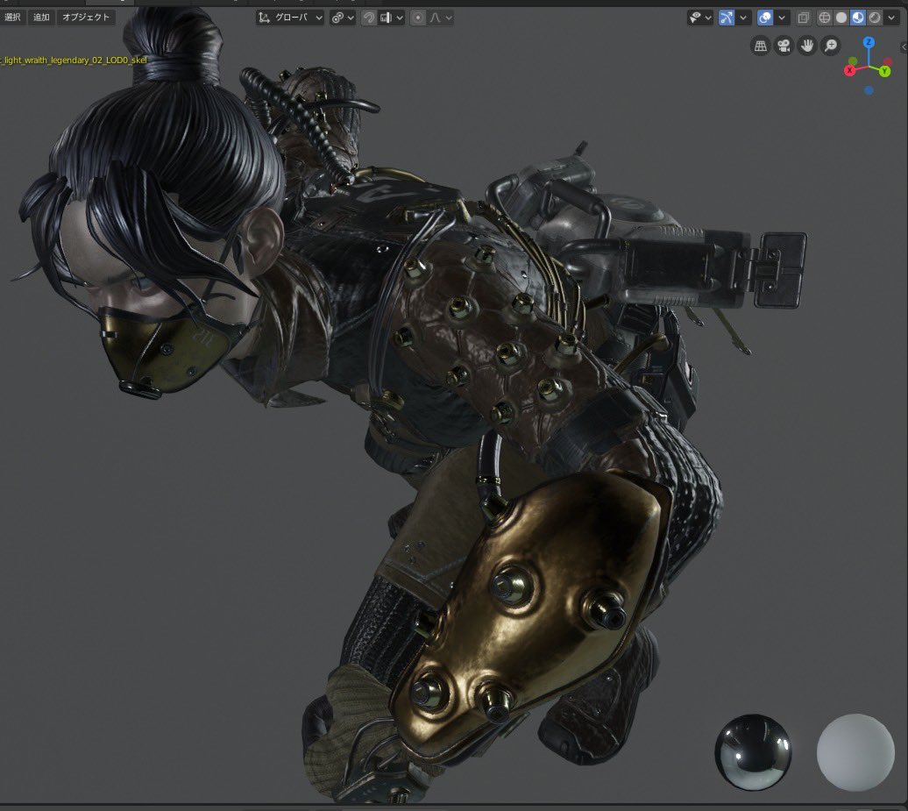The image size is (908, 811).
Task: Toggle X-ray mode
Action: pos(803,18)
